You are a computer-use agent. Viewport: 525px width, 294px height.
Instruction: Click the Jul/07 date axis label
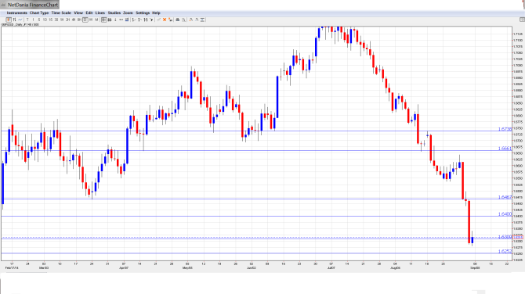[x=331, y=268]
